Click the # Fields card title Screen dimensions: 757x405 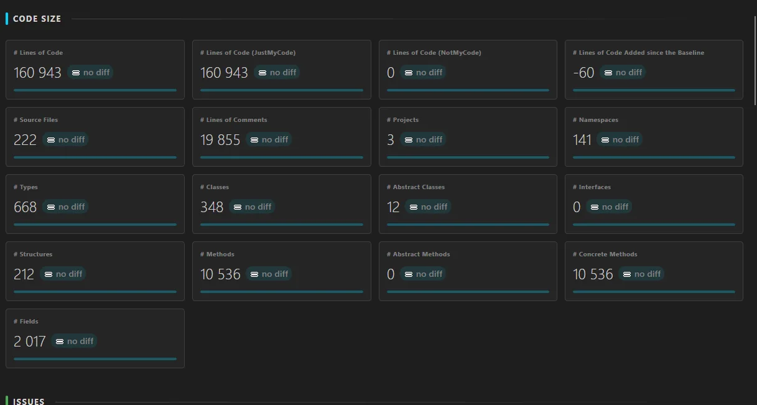click(26, 322)
